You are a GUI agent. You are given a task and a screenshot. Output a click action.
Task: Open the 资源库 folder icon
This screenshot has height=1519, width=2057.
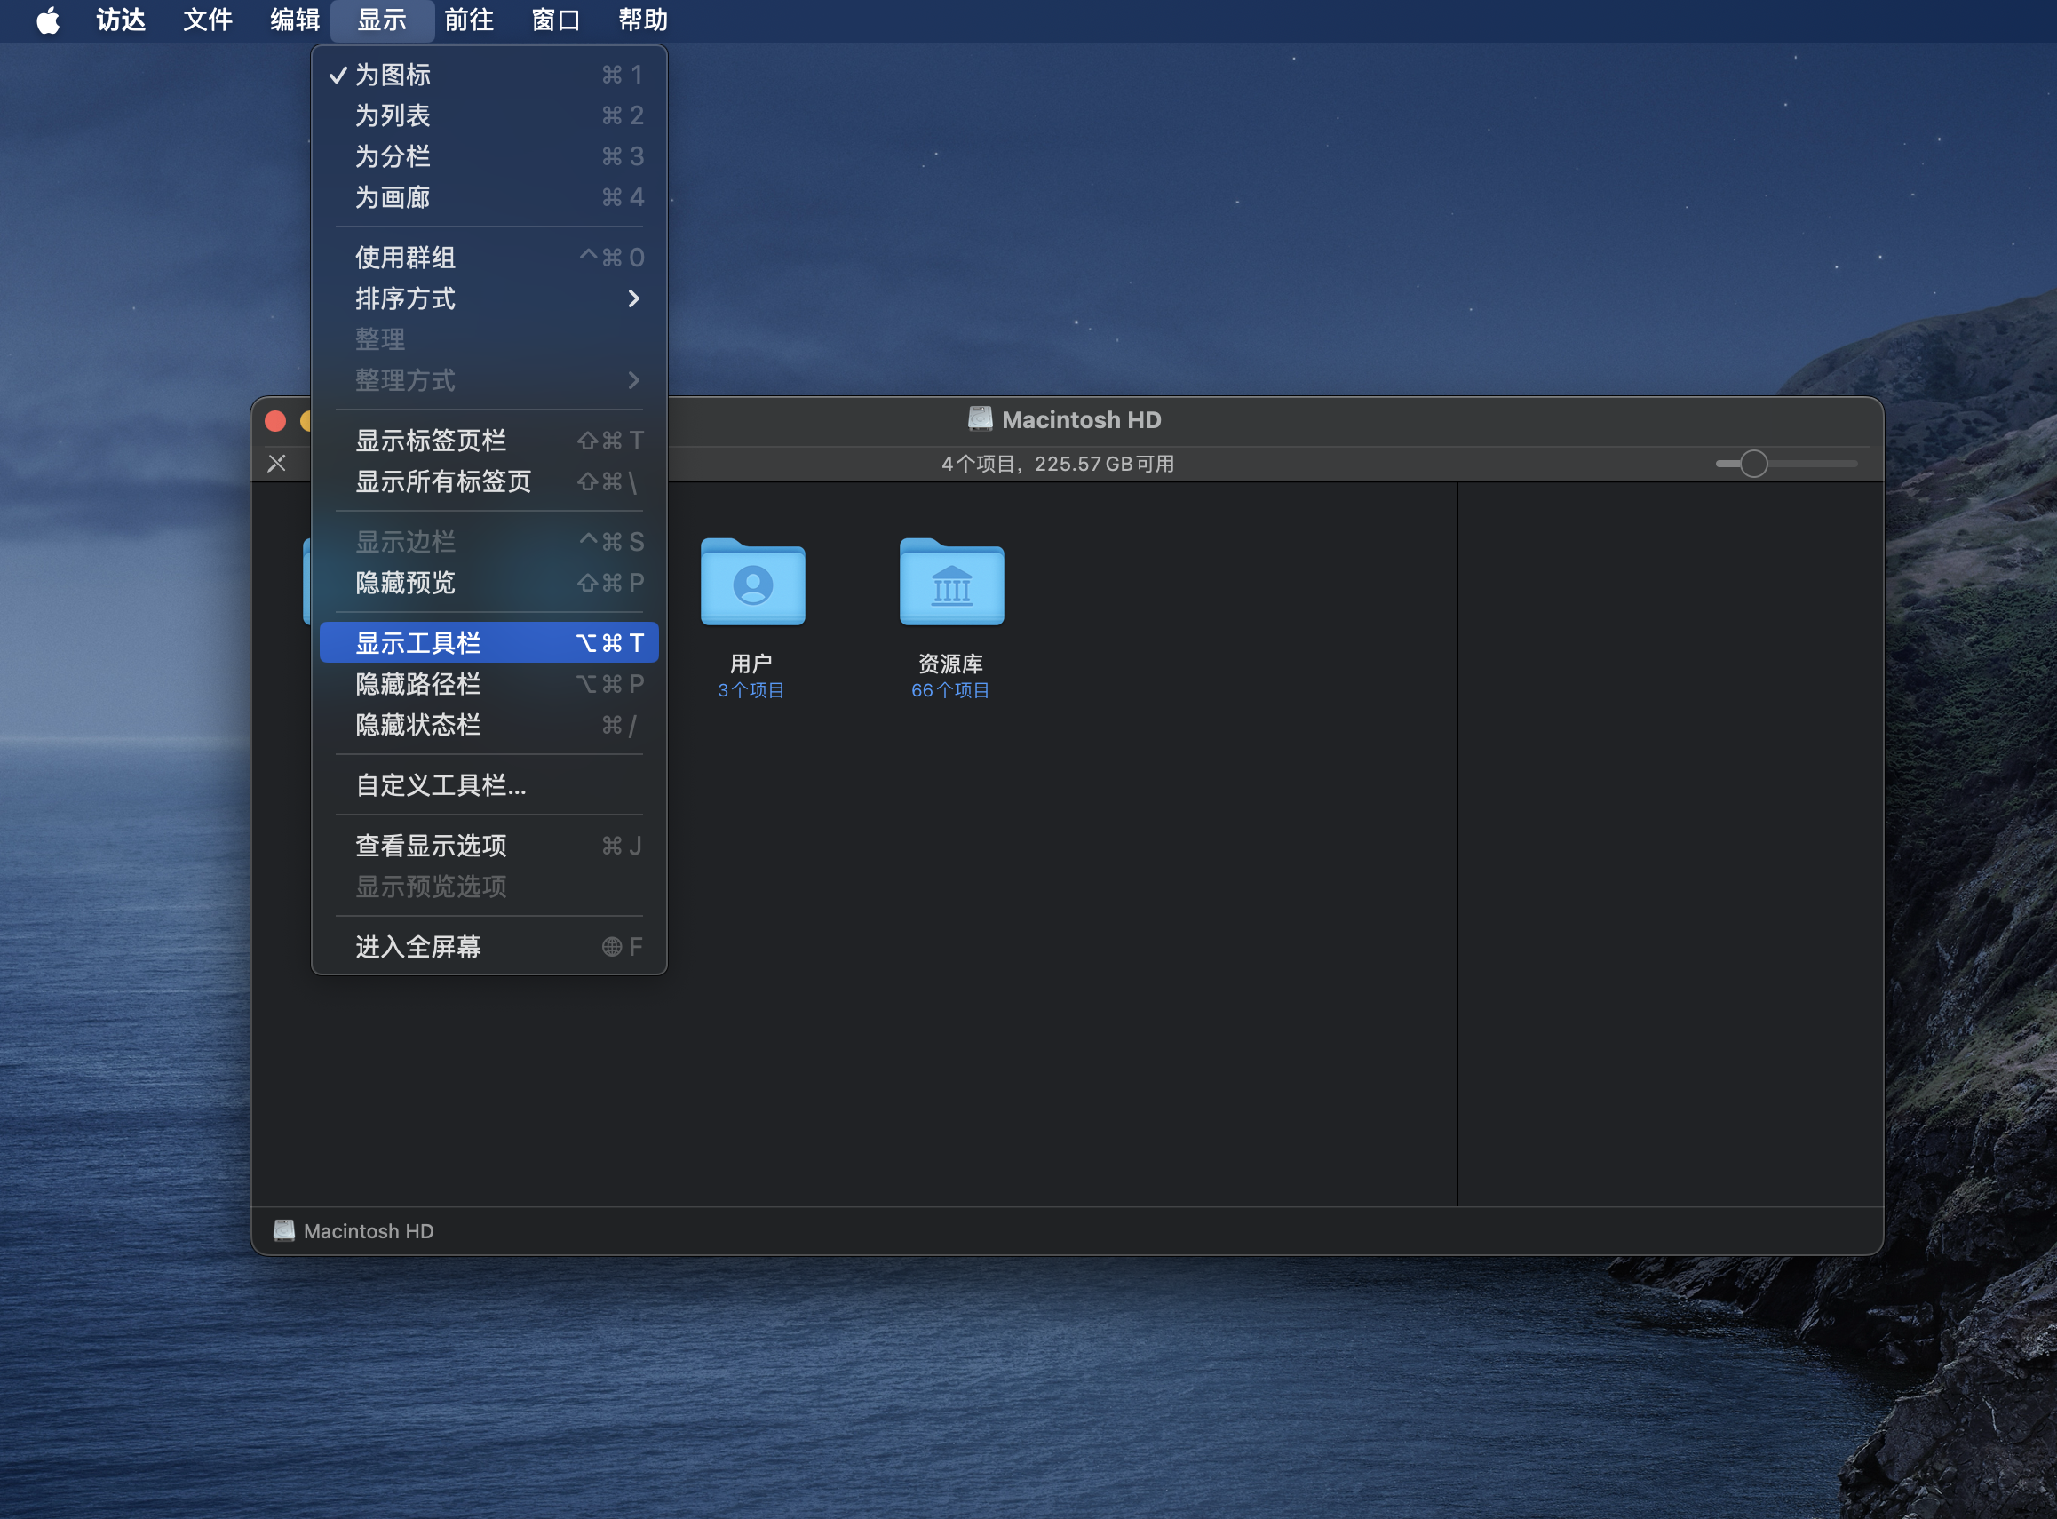[951, 583]
